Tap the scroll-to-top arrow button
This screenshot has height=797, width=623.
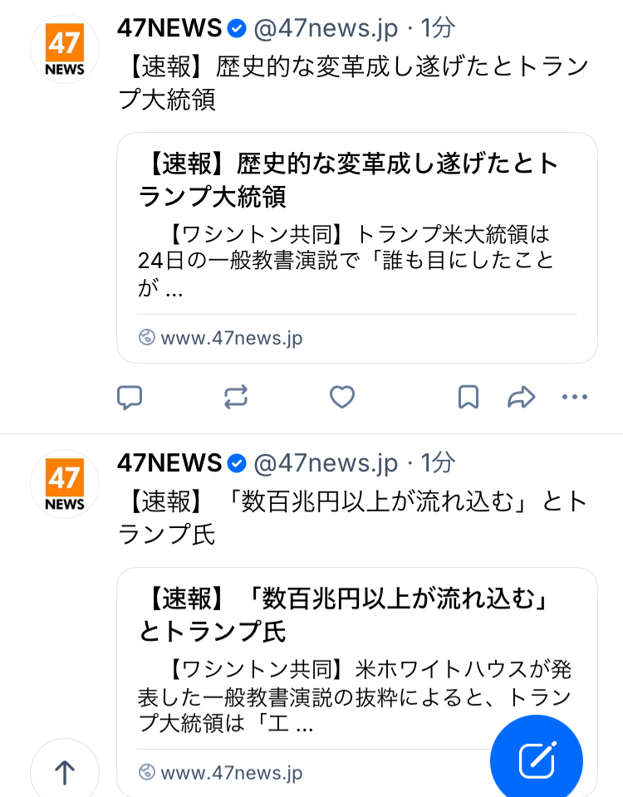(x=65, y=770)
